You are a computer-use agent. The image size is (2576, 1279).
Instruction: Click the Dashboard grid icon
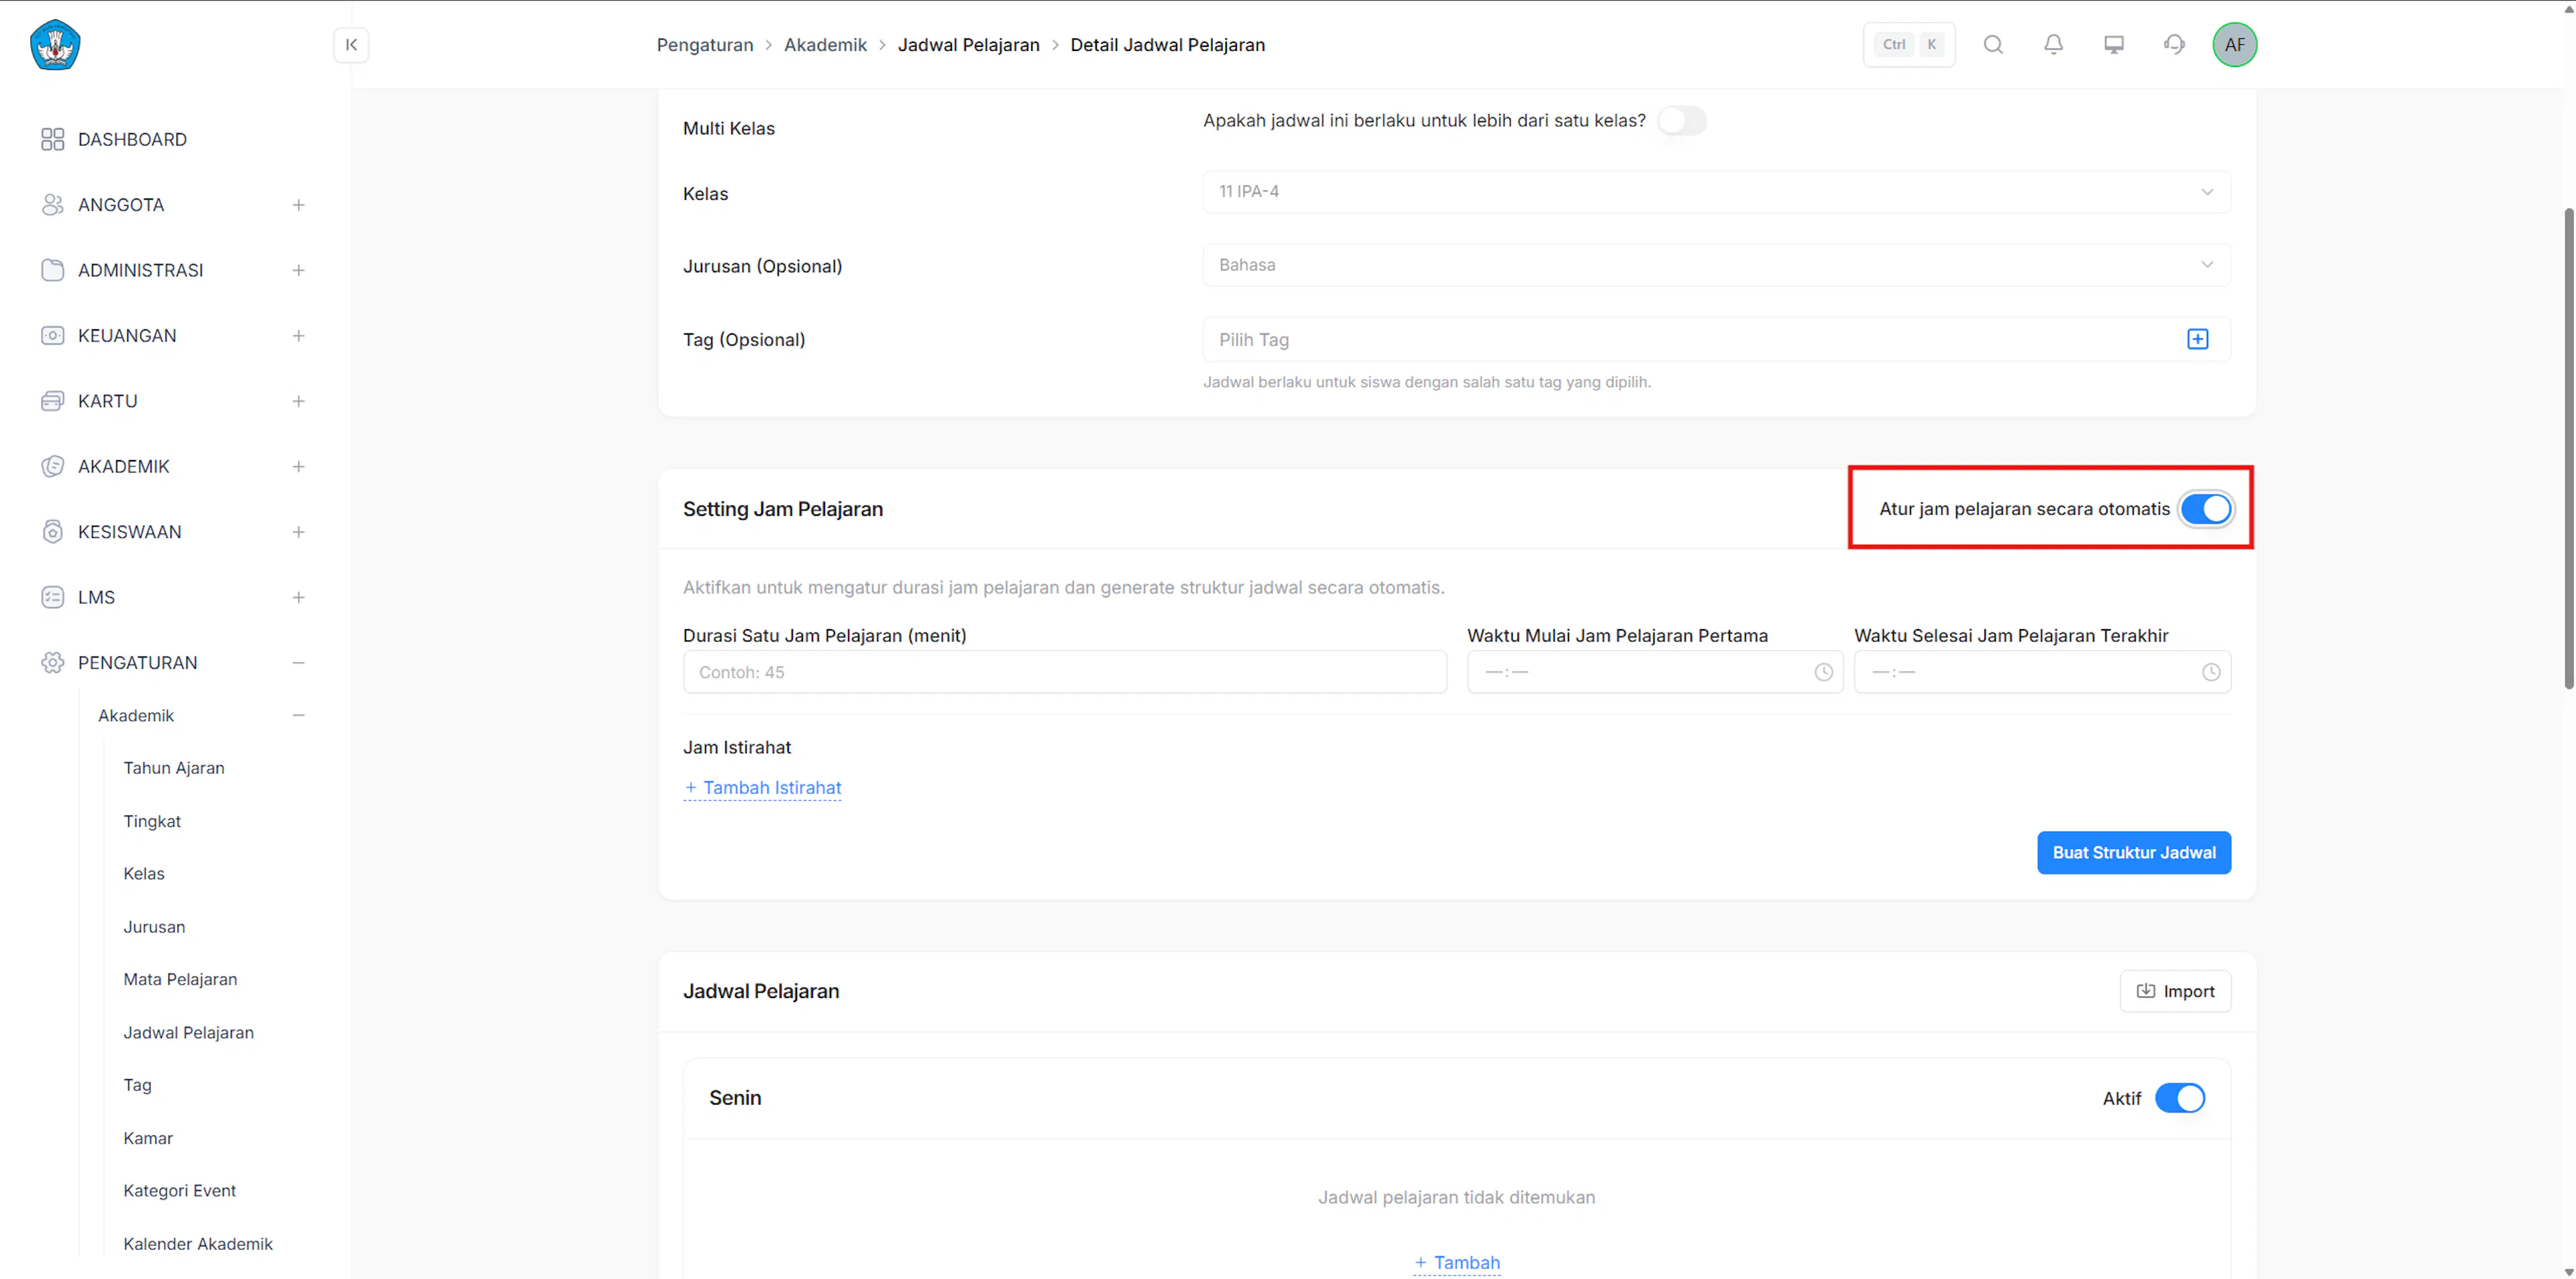click(x=52, y=139)
